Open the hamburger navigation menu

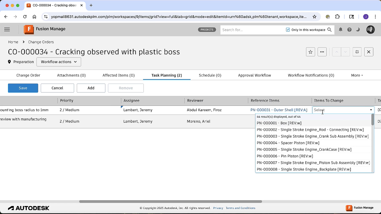tap(7, 29)
